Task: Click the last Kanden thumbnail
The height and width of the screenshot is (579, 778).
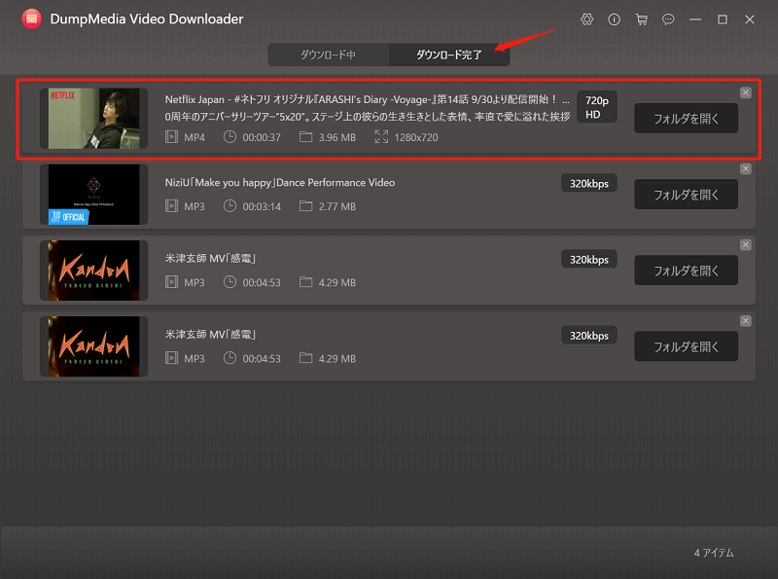Action: [x=93, y=346]
